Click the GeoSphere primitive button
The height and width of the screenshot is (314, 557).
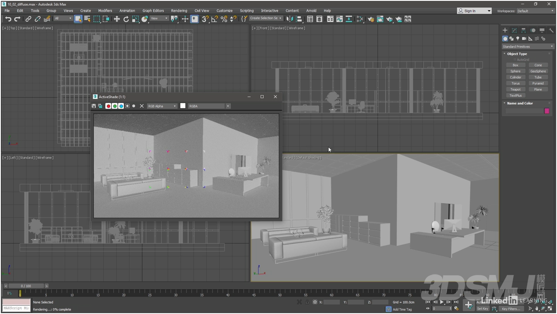tap(538, 71)
